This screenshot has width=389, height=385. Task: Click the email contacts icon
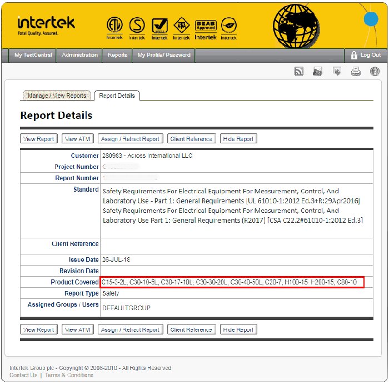pyautogui.click(x=318, y=71)
